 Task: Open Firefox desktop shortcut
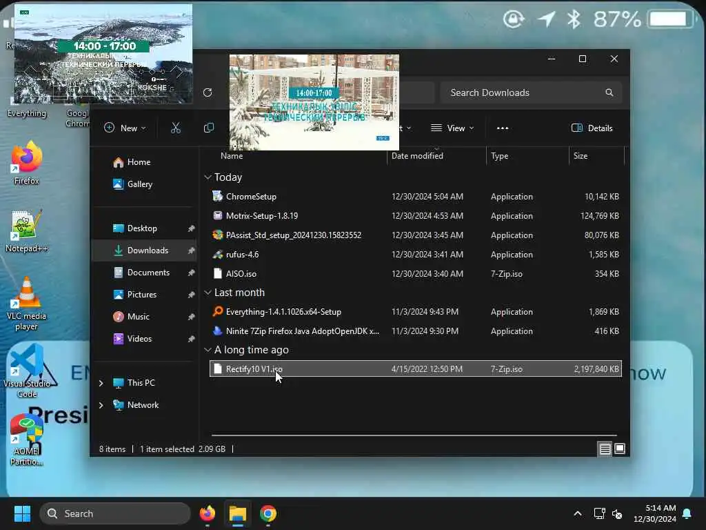27,163
